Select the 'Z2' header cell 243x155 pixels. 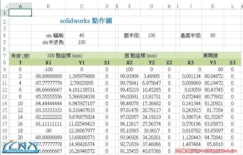pos(169,62)
